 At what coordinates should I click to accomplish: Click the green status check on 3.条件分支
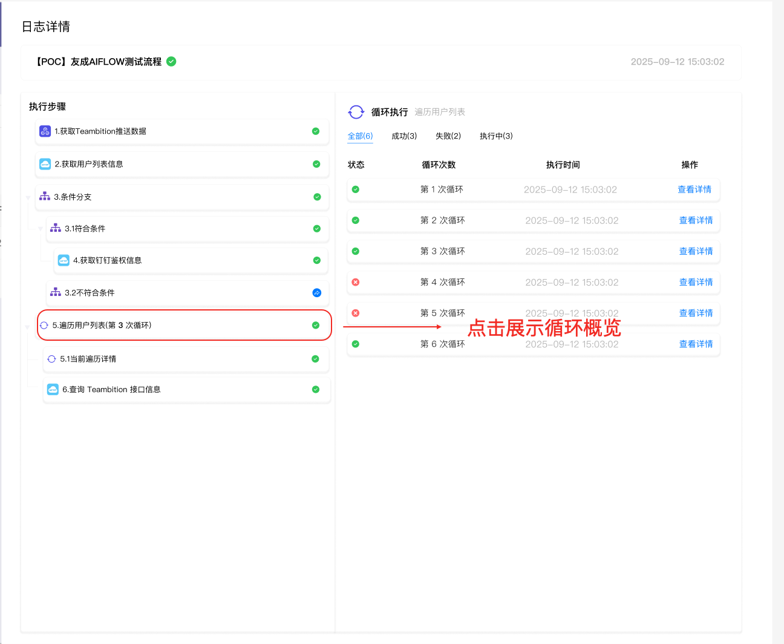[317, 197]
